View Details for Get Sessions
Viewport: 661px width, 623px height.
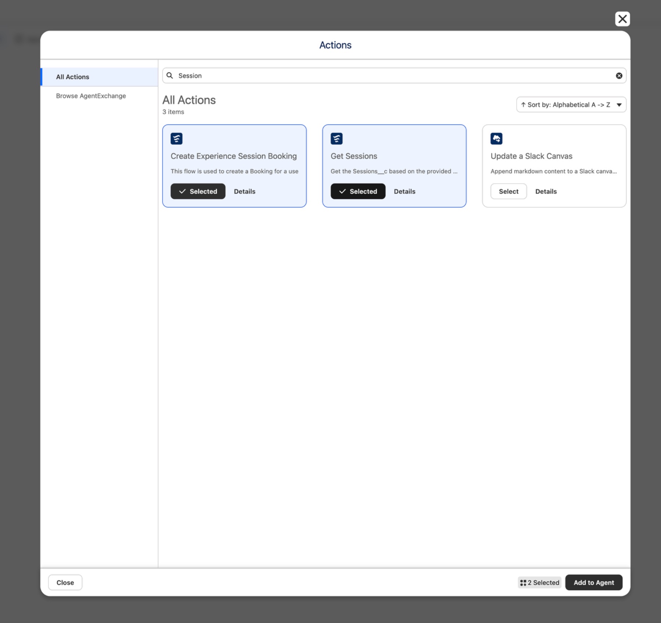click(405, 191)
